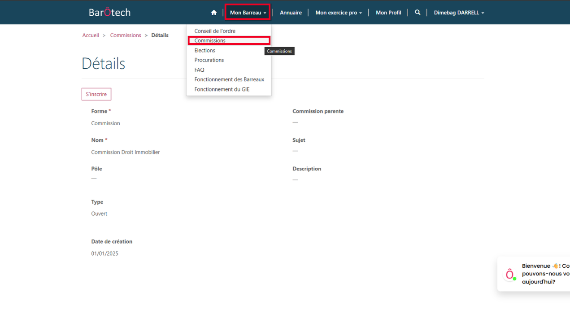
Task: Open the chat widget avatar icon
Action: coord(510,274)
